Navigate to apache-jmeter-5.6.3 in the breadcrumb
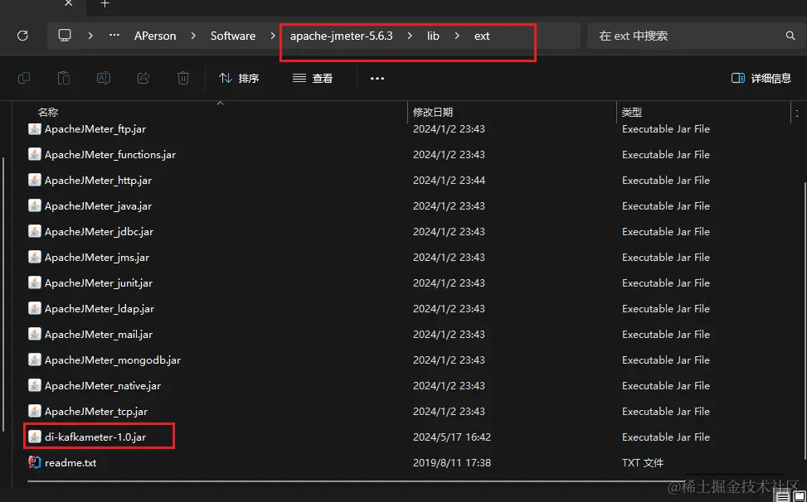Image resolution: width=807 pixels, height=502 pixels. point(341,36)
